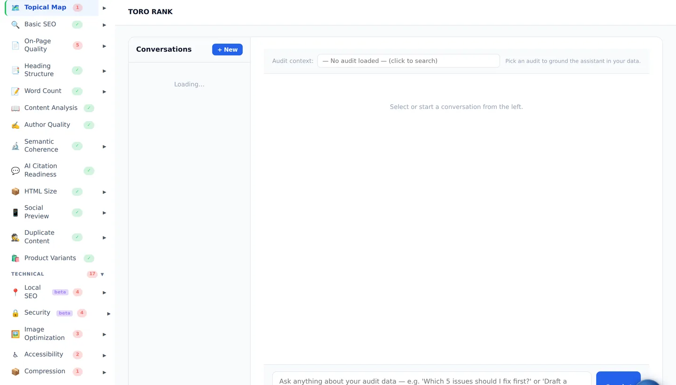
Task: Click the Image Optimization picture icon
Action: (x=15, y=334)
